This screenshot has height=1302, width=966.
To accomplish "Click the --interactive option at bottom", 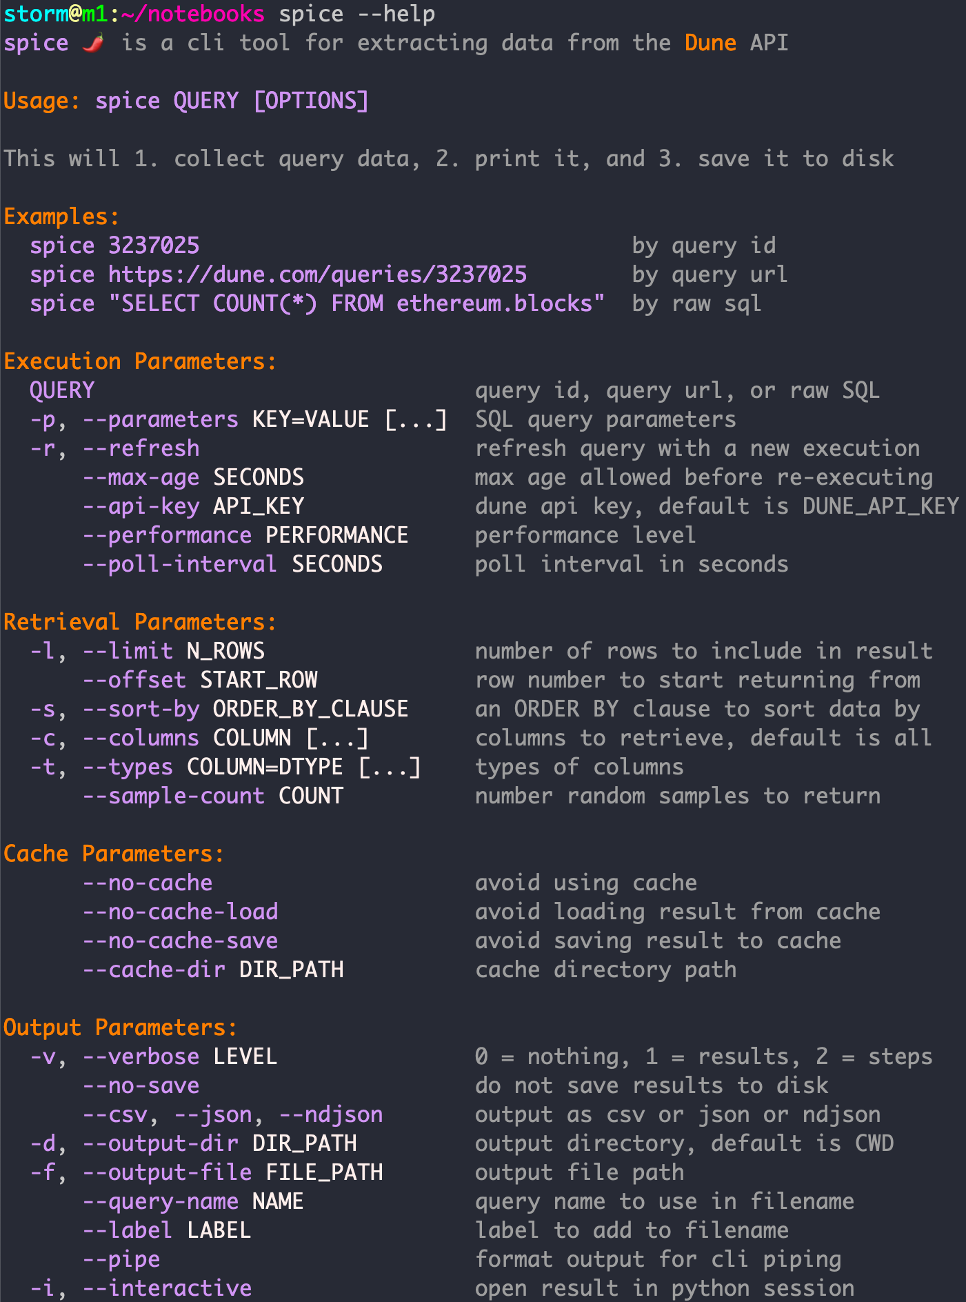I will tap(167, 1288).
